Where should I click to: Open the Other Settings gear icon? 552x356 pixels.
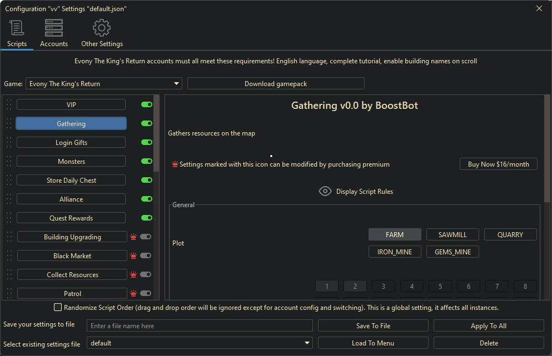pyautogui.click(x=102, y=28)
